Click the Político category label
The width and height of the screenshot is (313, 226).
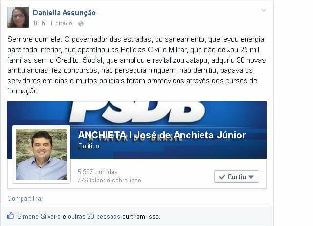click(89, 146)
